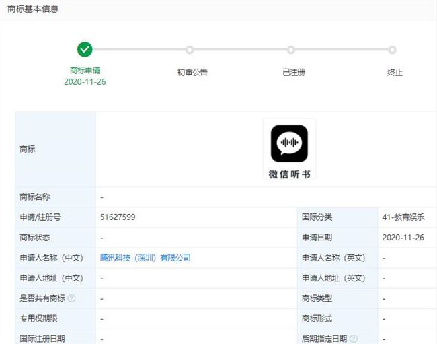Click the 申请日期 value 2020-11-26
Screen dimensions: 437x344
403,238
